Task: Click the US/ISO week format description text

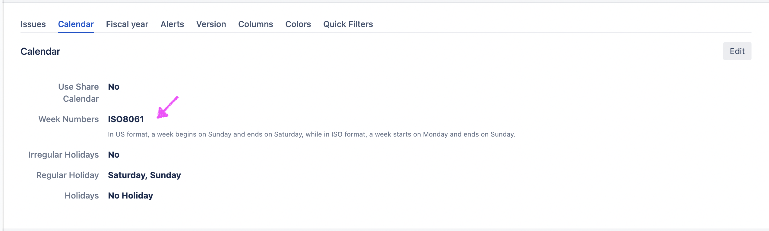Action: 311,134
